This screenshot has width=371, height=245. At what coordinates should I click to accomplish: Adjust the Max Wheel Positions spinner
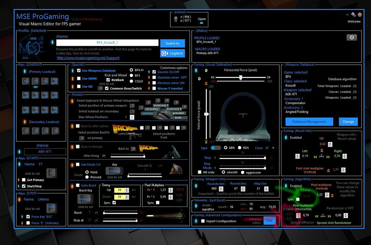(132, 117)
